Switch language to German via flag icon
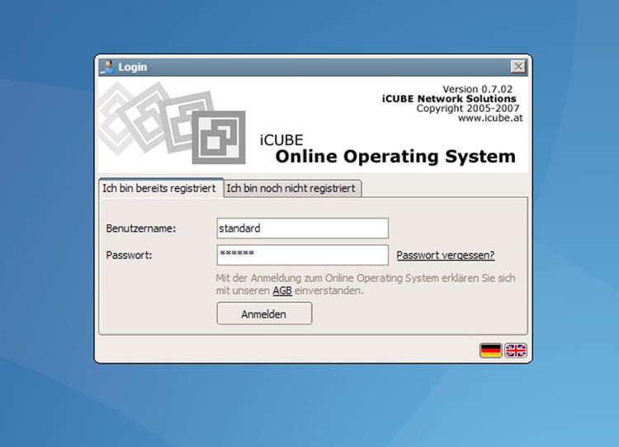Screen dimensions: 619x447 point(491,351)
